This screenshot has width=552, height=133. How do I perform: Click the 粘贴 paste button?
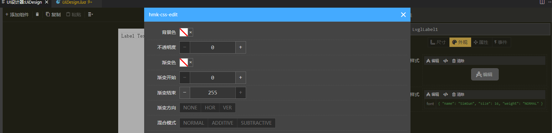(x=74, y=14)
